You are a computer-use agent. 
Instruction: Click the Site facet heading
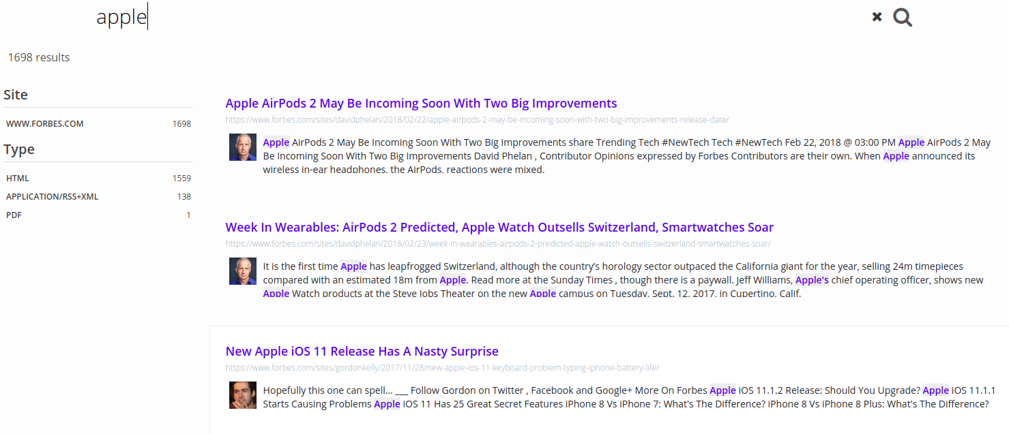coord(16,95)
